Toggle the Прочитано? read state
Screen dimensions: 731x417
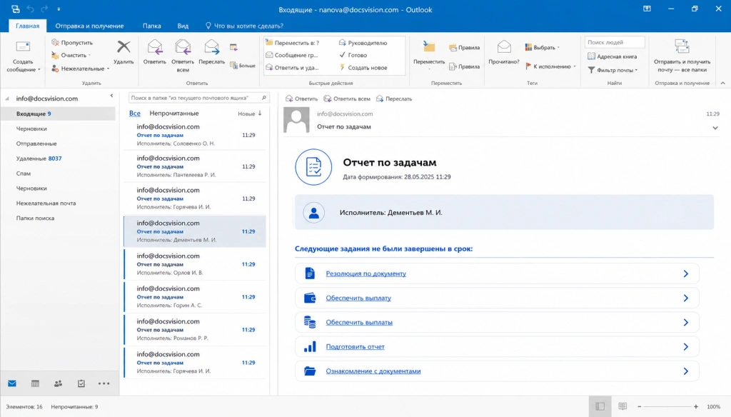coord(504,52)
